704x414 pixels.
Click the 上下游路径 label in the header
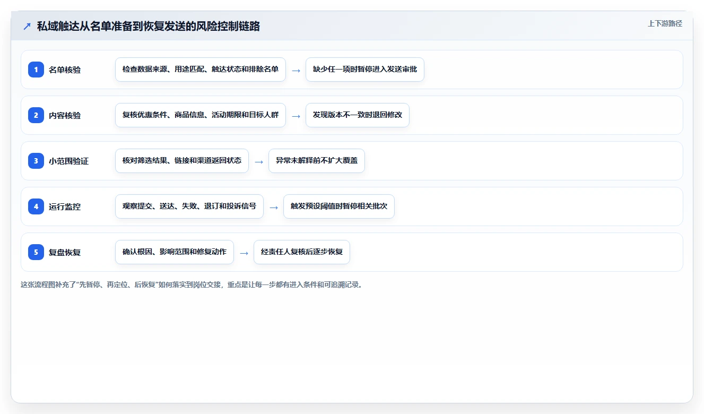tap(665, 23)
